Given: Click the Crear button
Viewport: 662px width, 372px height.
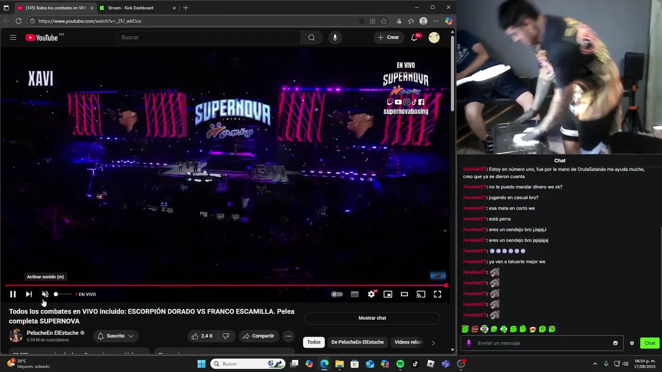Looking at the screenshot, I should tap(388, 37).
